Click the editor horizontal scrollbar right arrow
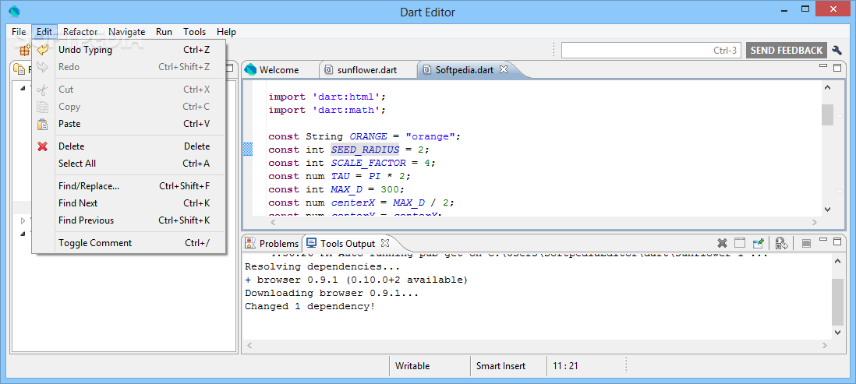 point(814,222)
